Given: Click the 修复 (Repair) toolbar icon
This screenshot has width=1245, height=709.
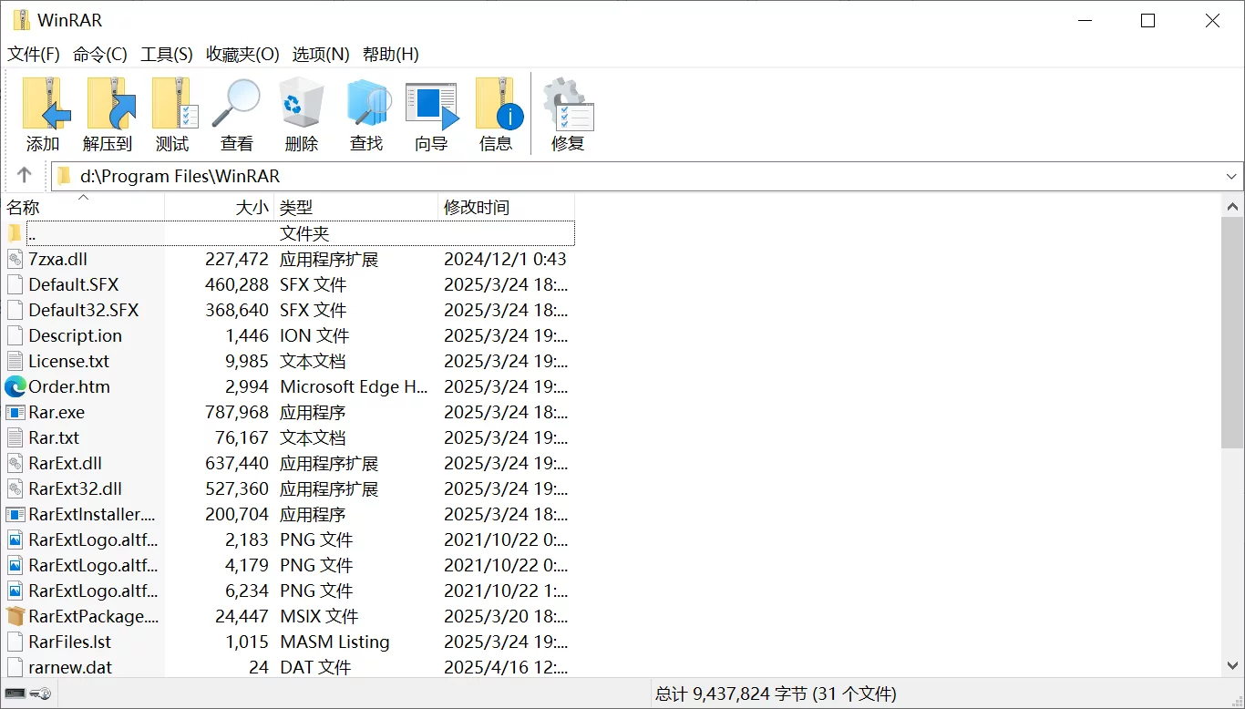Looking at the screenshot, I should click(x=568, y=105).
